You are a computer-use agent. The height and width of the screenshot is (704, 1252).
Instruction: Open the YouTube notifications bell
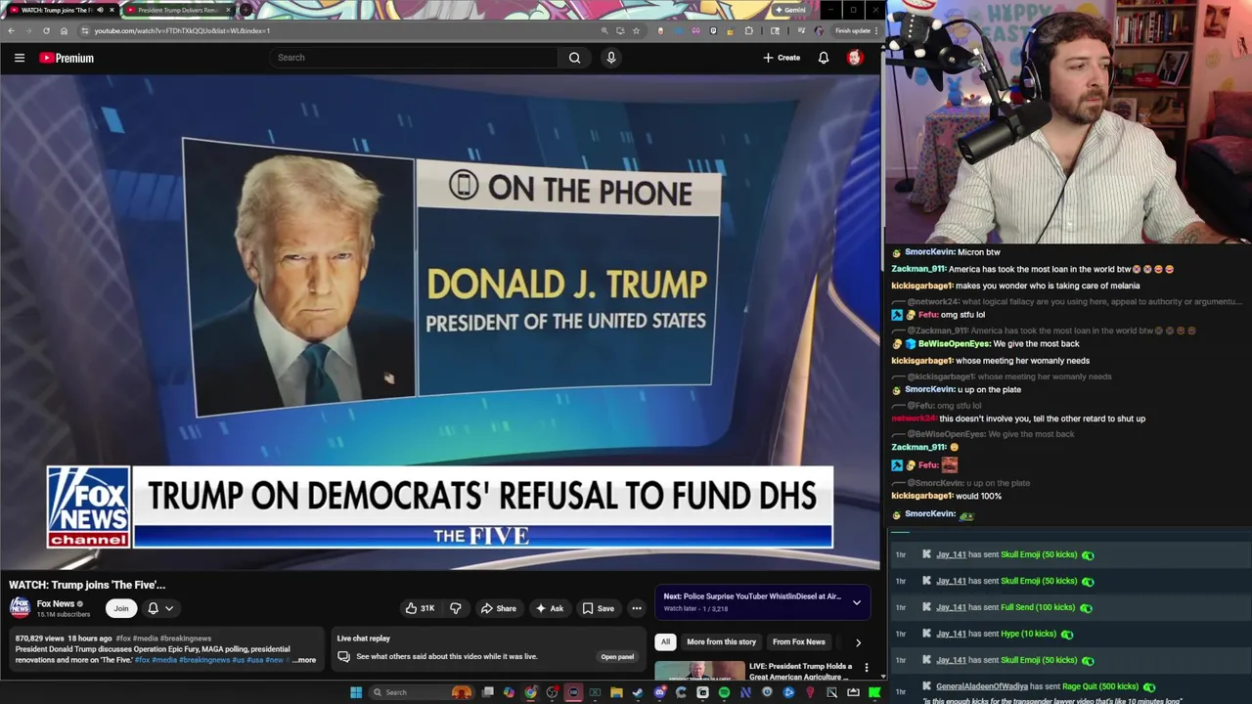point(824,58)
